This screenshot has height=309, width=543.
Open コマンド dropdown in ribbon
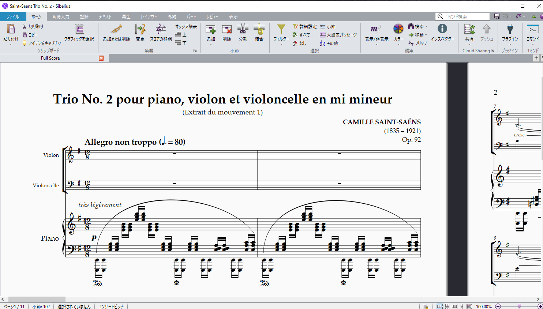pos(533,44)
